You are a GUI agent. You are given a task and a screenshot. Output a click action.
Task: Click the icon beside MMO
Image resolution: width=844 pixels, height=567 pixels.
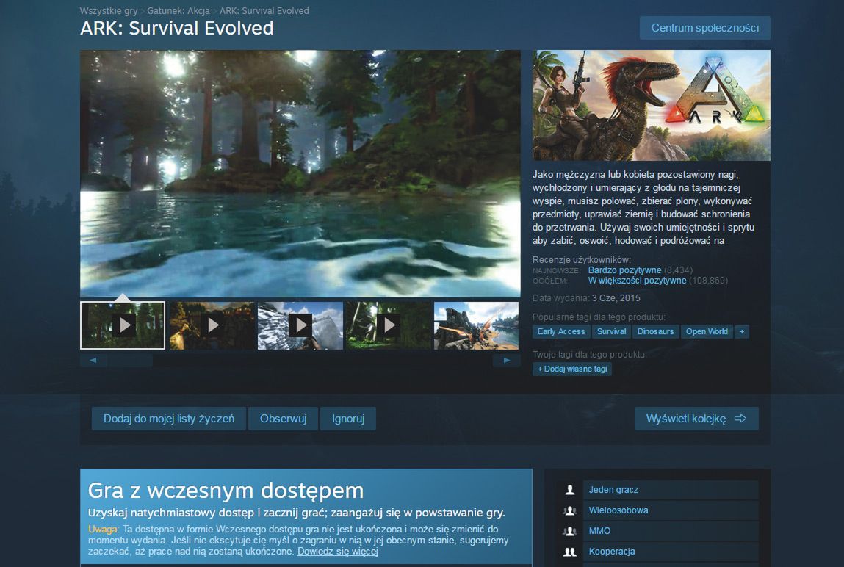click(569, 531)
